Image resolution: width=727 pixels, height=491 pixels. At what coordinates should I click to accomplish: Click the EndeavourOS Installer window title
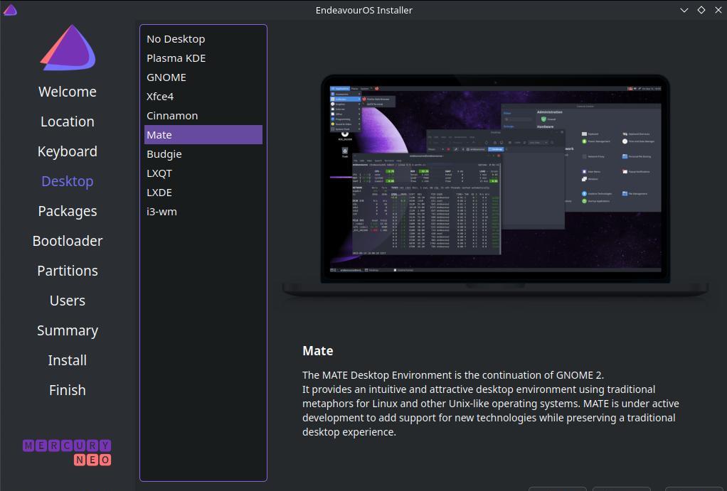(364, 10)
